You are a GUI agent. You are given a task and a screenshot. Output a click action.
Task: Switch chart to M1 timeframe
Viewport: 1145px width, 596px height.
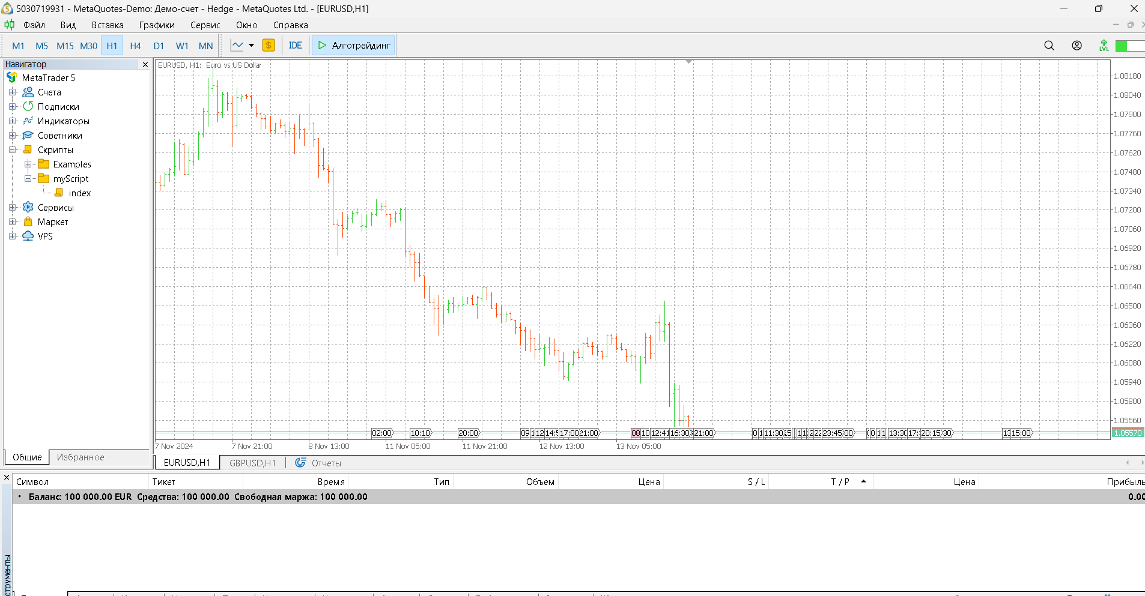pos(18,46)
